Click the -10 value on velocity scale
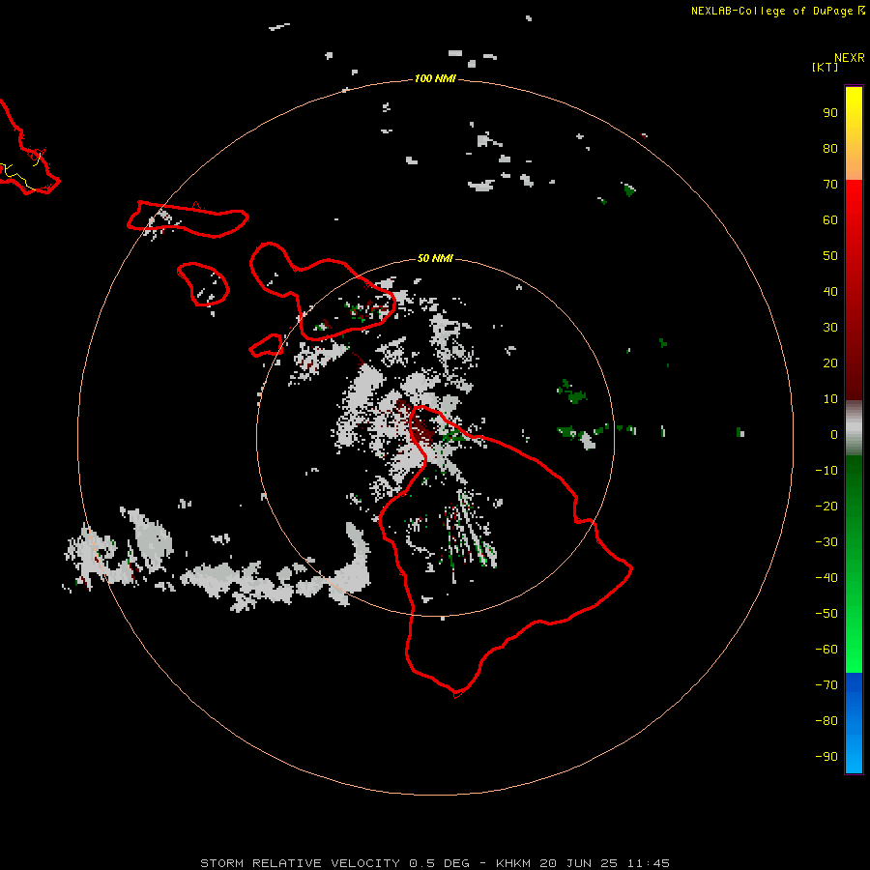 click(826, 471)
